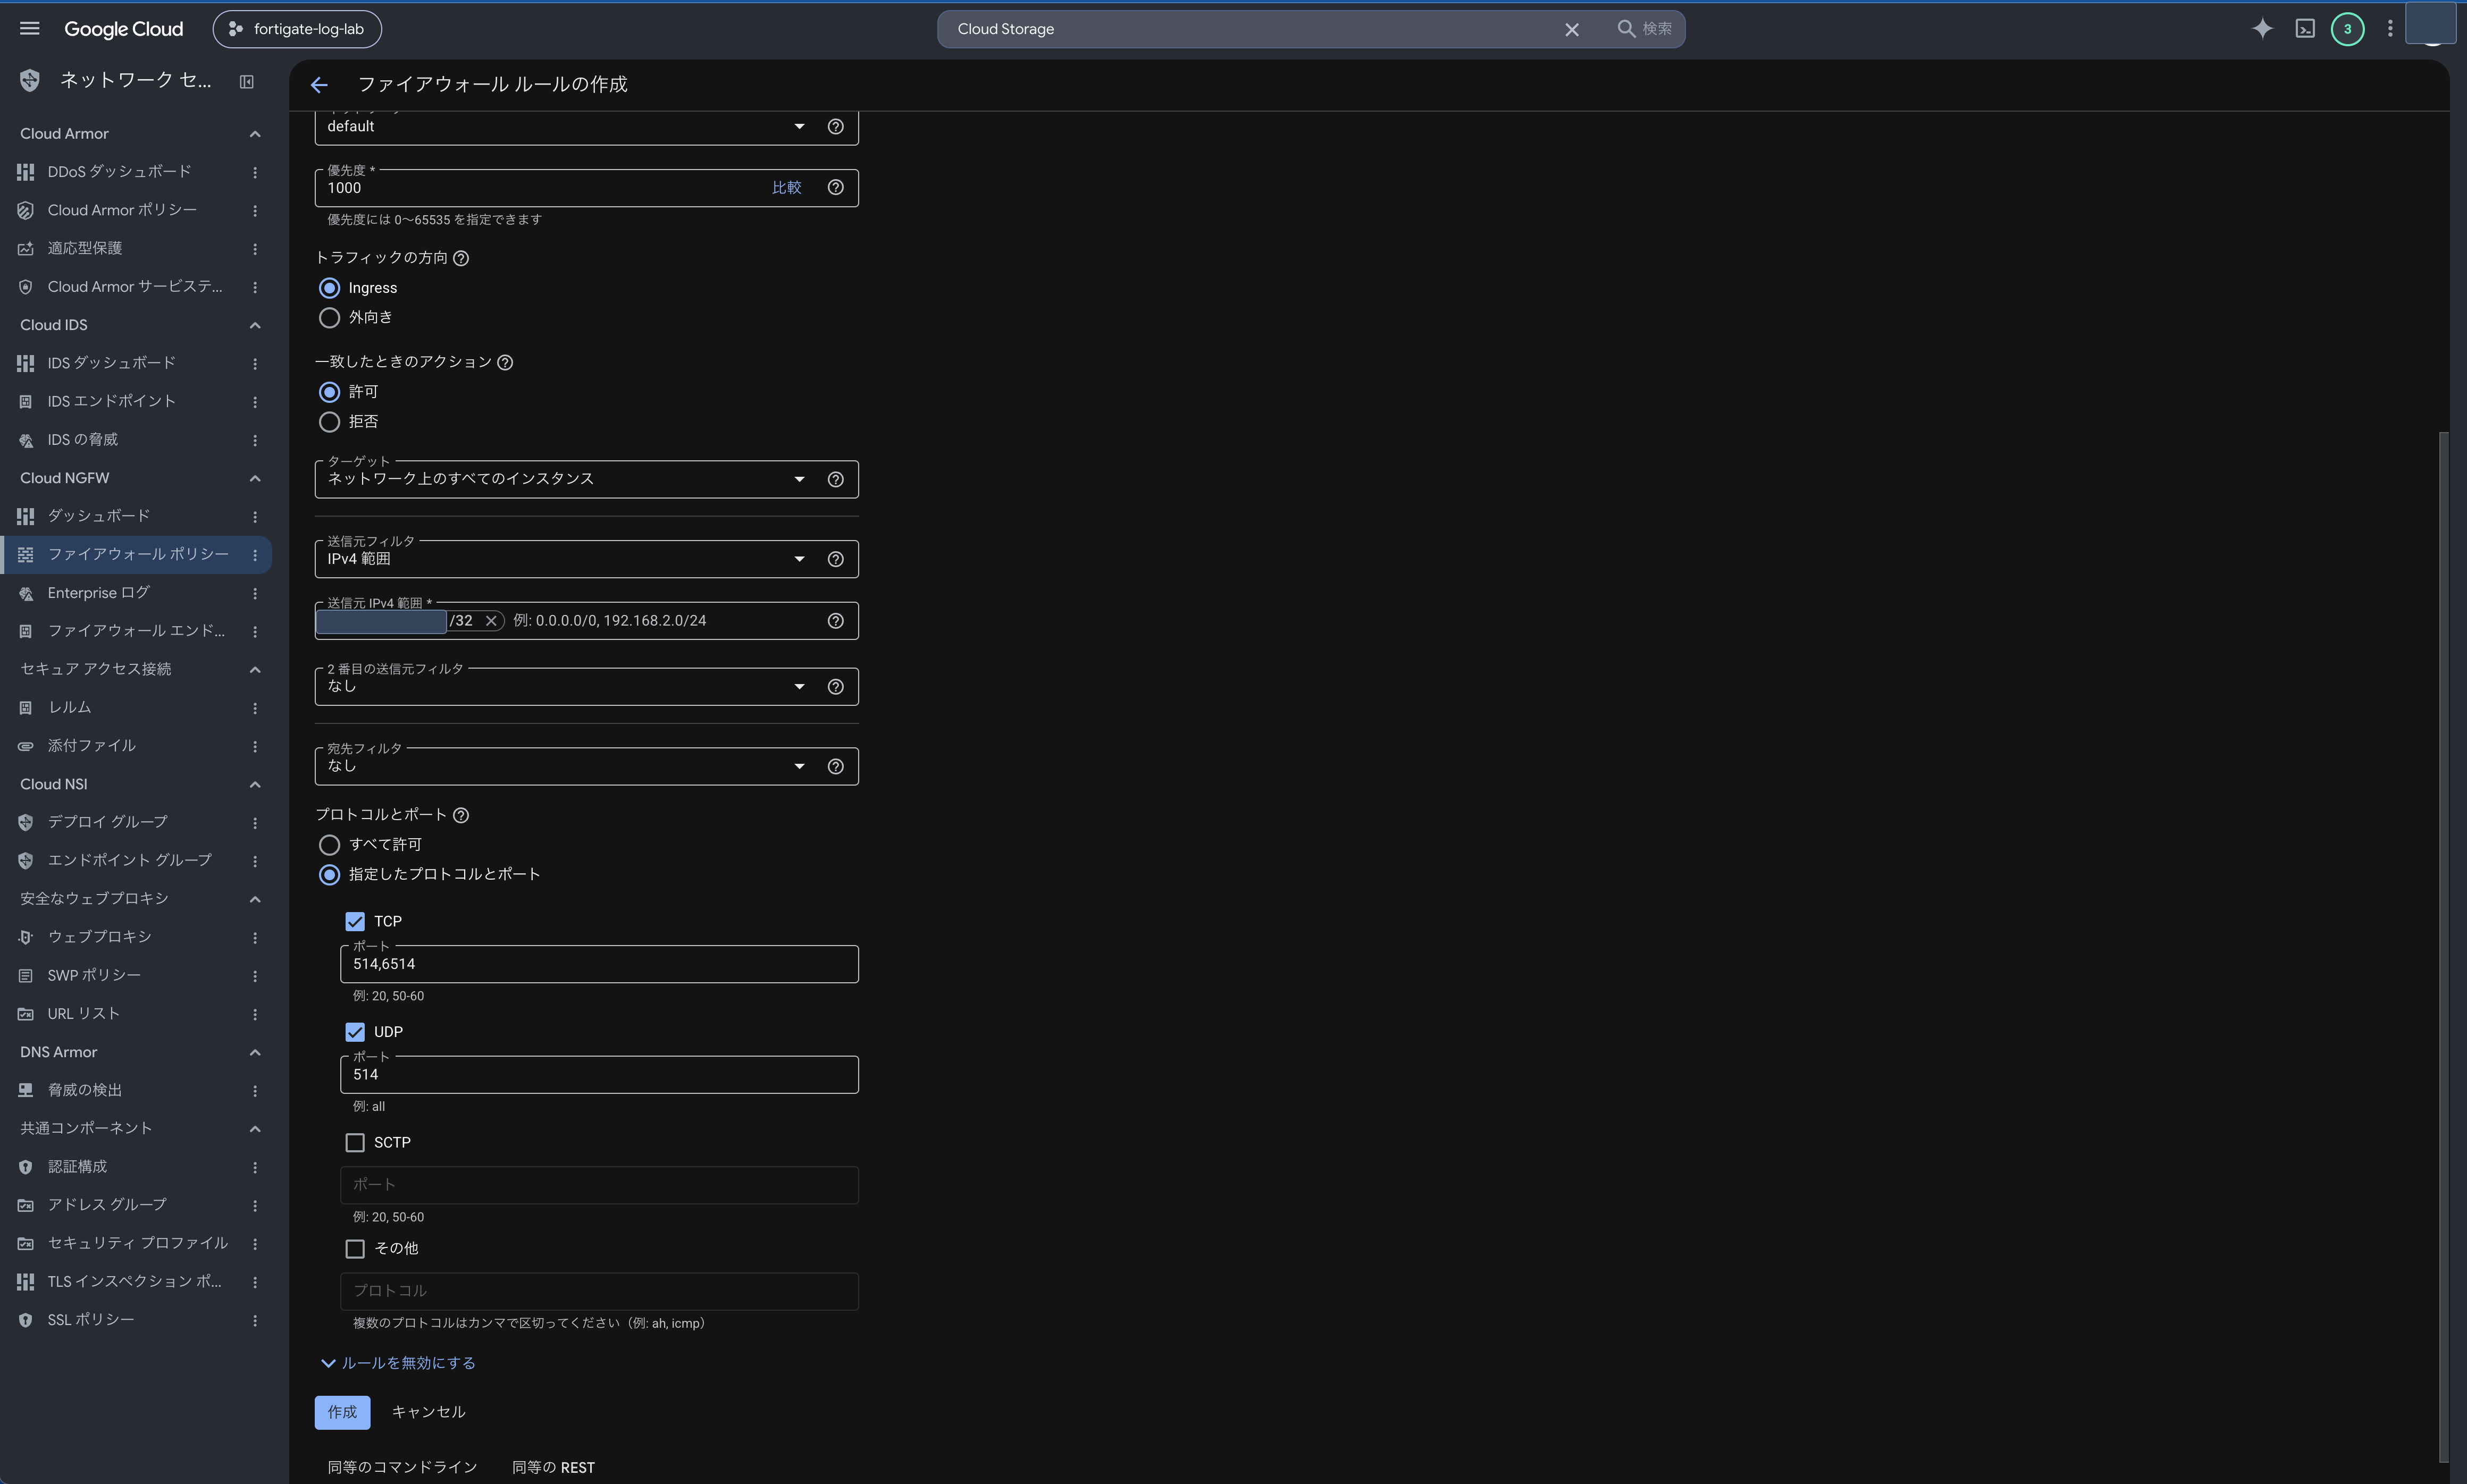Remove the /32 source IP chip

491,621
